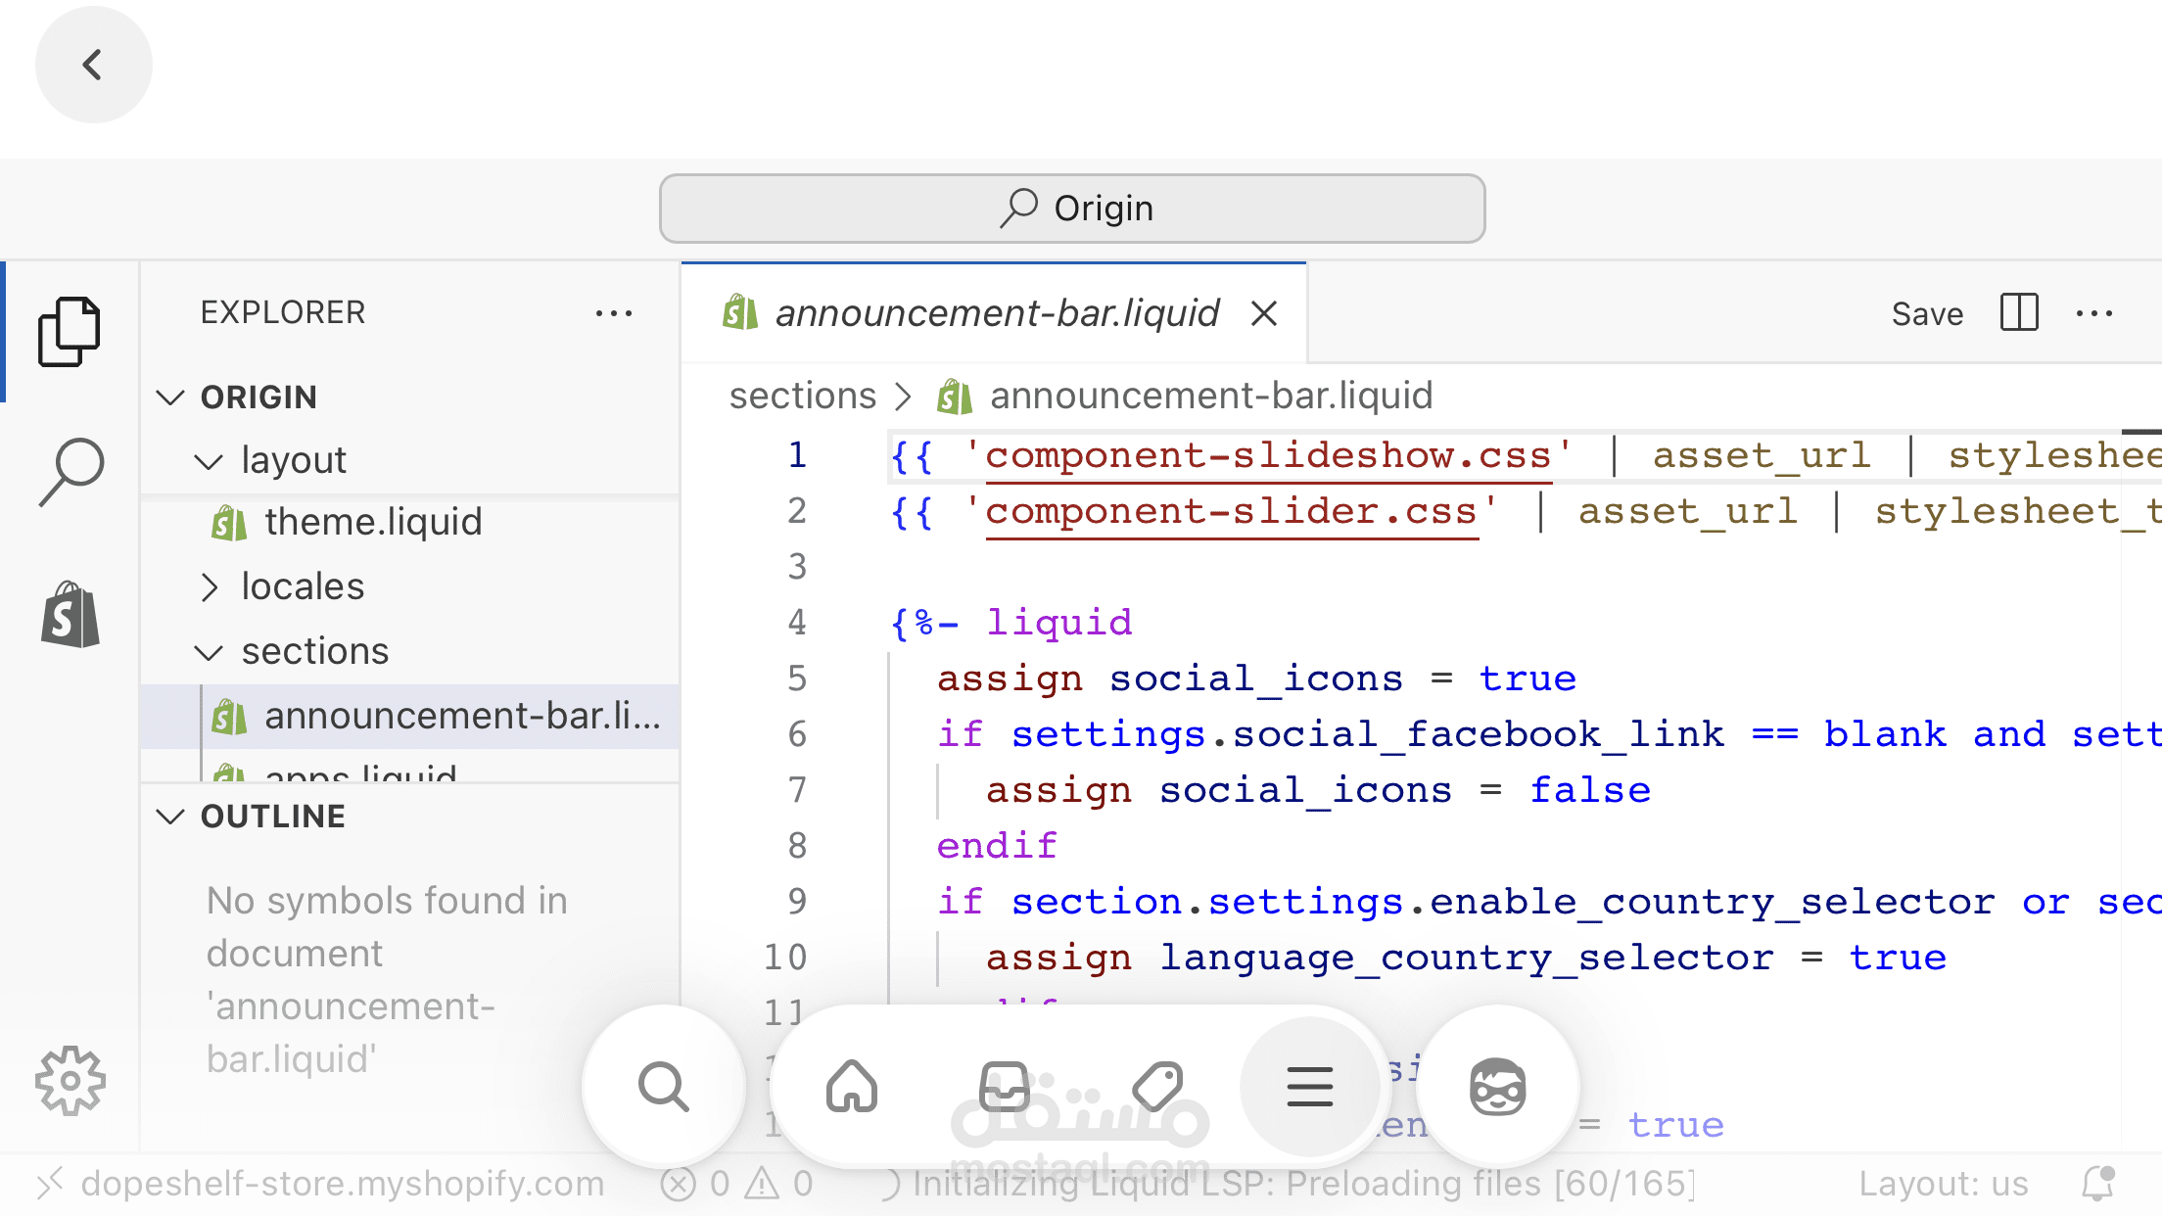Open theme.liquid in the file tree
This screenshot has height=1216, width=2162.
(x=372, y=522)
